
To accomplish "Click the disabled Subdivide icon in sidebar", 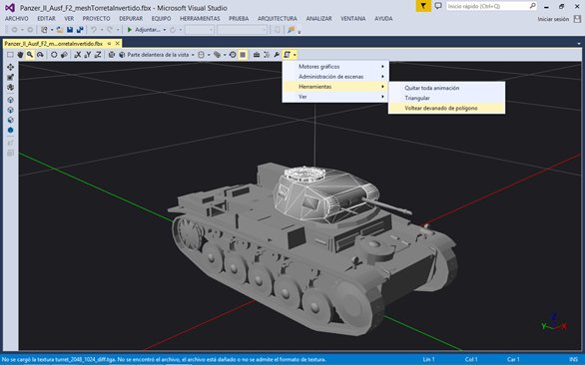I will (10, 153).
